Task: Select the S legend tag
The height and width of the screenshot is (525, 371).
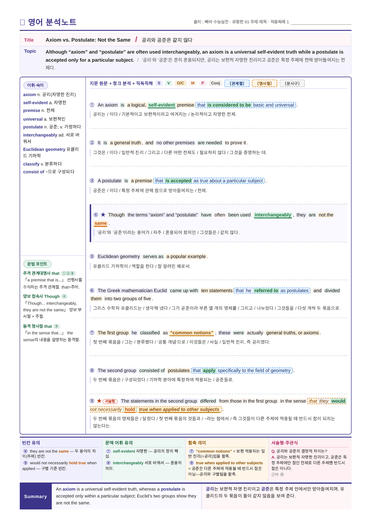Action: click(x=159, y=83)
